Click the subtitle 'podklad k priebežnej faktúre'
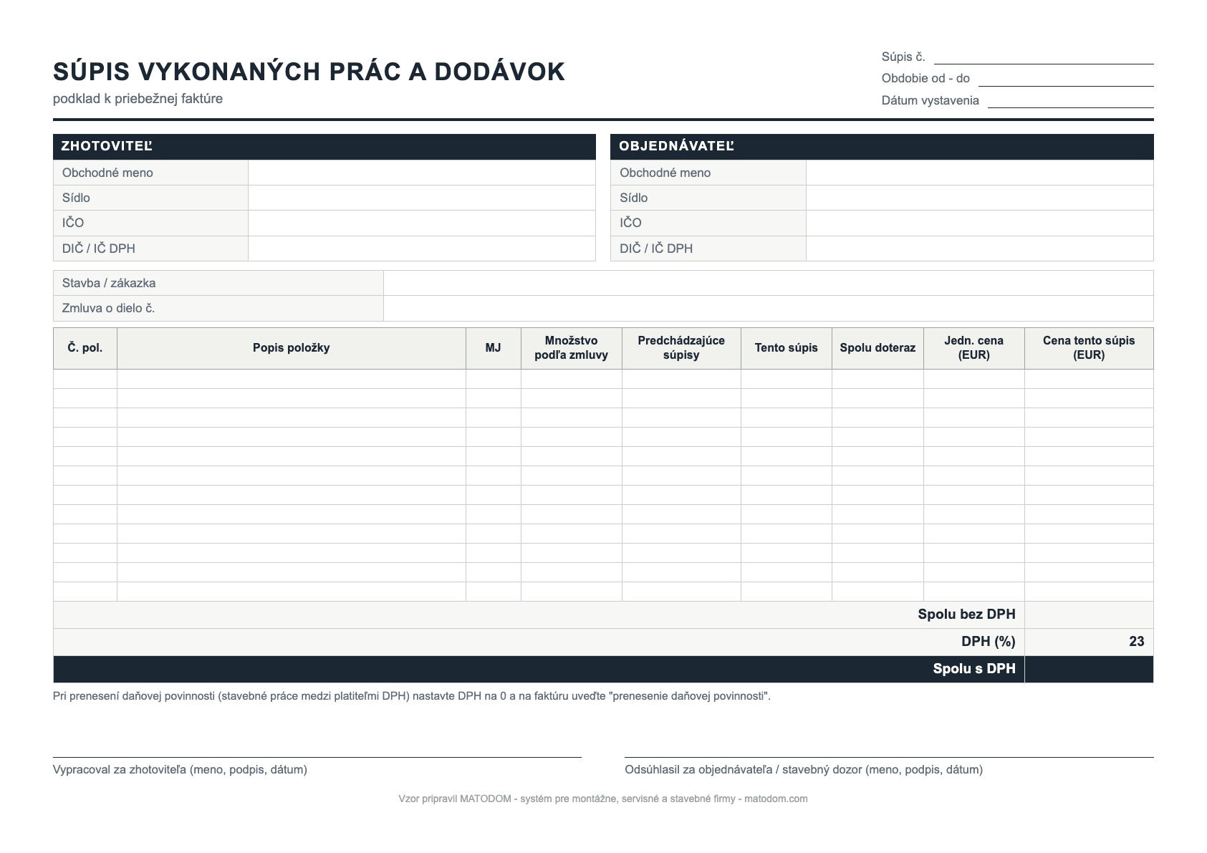Image resolution: width=1207 pixels, height=853 pixels. point(138,99)
